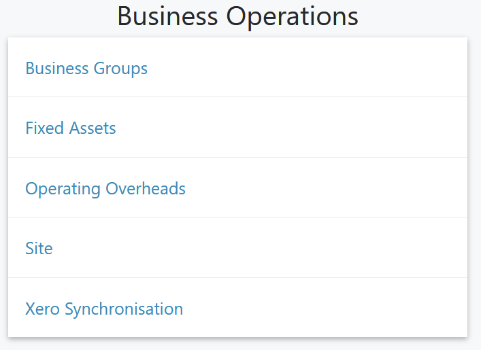The width and height of the screenshot is (481, 350).
Task: Open the Business Groups link
Action: coord(86,69)
